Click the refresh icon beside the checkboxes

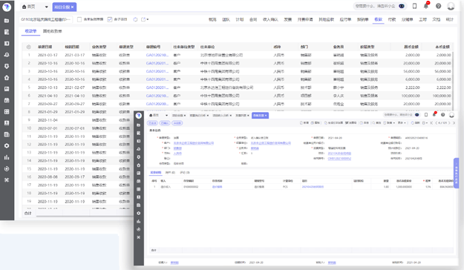pos(135,19)
